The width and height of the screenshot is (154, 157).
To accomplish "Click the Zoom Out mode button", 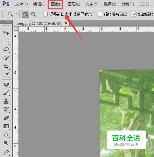I will pos(33,14).
